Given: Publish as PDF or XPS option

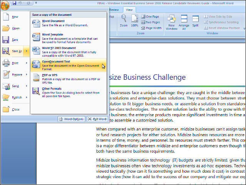Looking at the screenshot, I should (x=68, y=79).
